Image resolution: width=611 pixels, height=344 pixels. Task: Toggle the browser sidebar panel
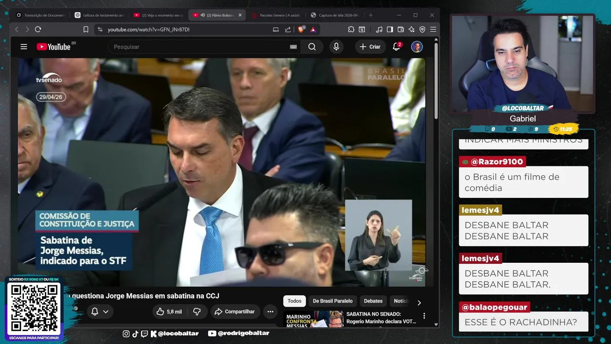tap(390, 30)
